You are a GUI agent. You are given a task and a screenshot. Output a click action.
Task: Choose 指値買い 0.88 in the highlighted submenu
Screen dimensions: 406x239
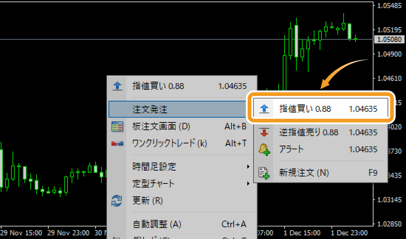coord(320,109)
